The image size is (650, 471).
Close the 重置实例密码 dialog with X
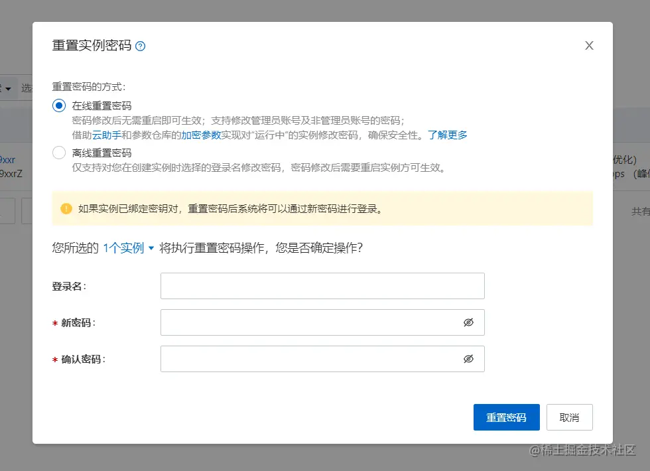[x=589, y=46]
